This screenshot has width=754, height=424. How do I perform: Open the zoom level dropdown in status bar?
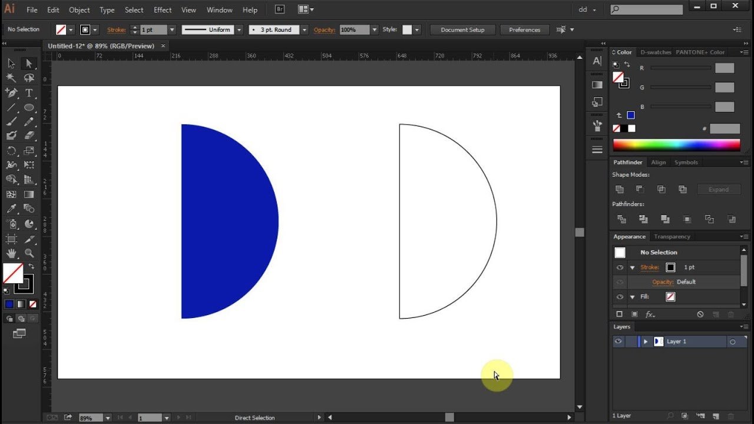[x=107, y=418]
